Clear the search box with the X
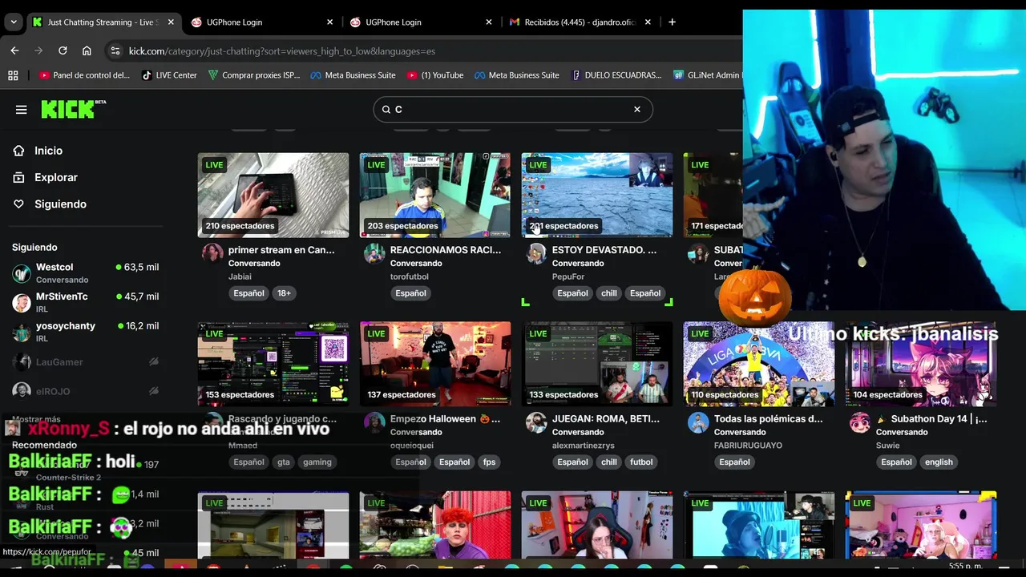This screenshot has height=577, width=1026. coord(637,109)
